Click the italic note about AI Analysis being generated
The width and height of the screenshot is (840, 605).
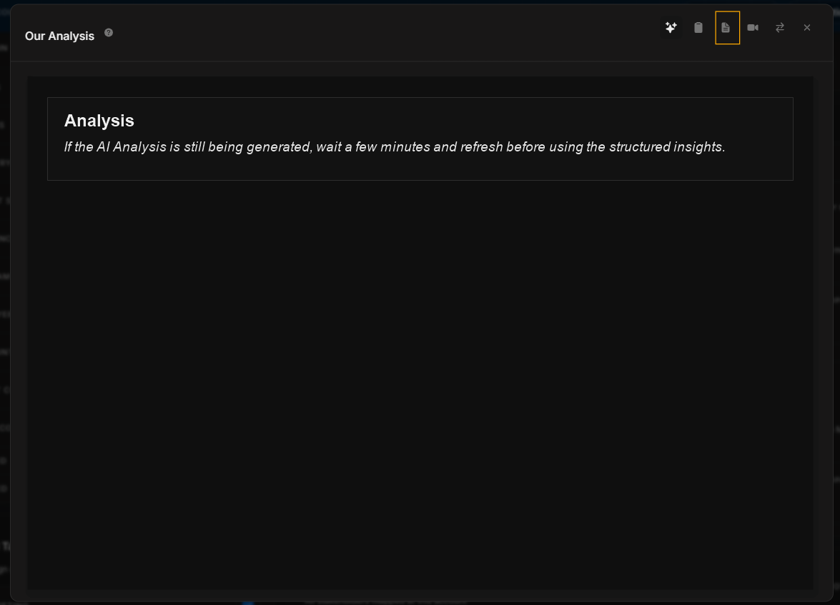pos(395,146)
